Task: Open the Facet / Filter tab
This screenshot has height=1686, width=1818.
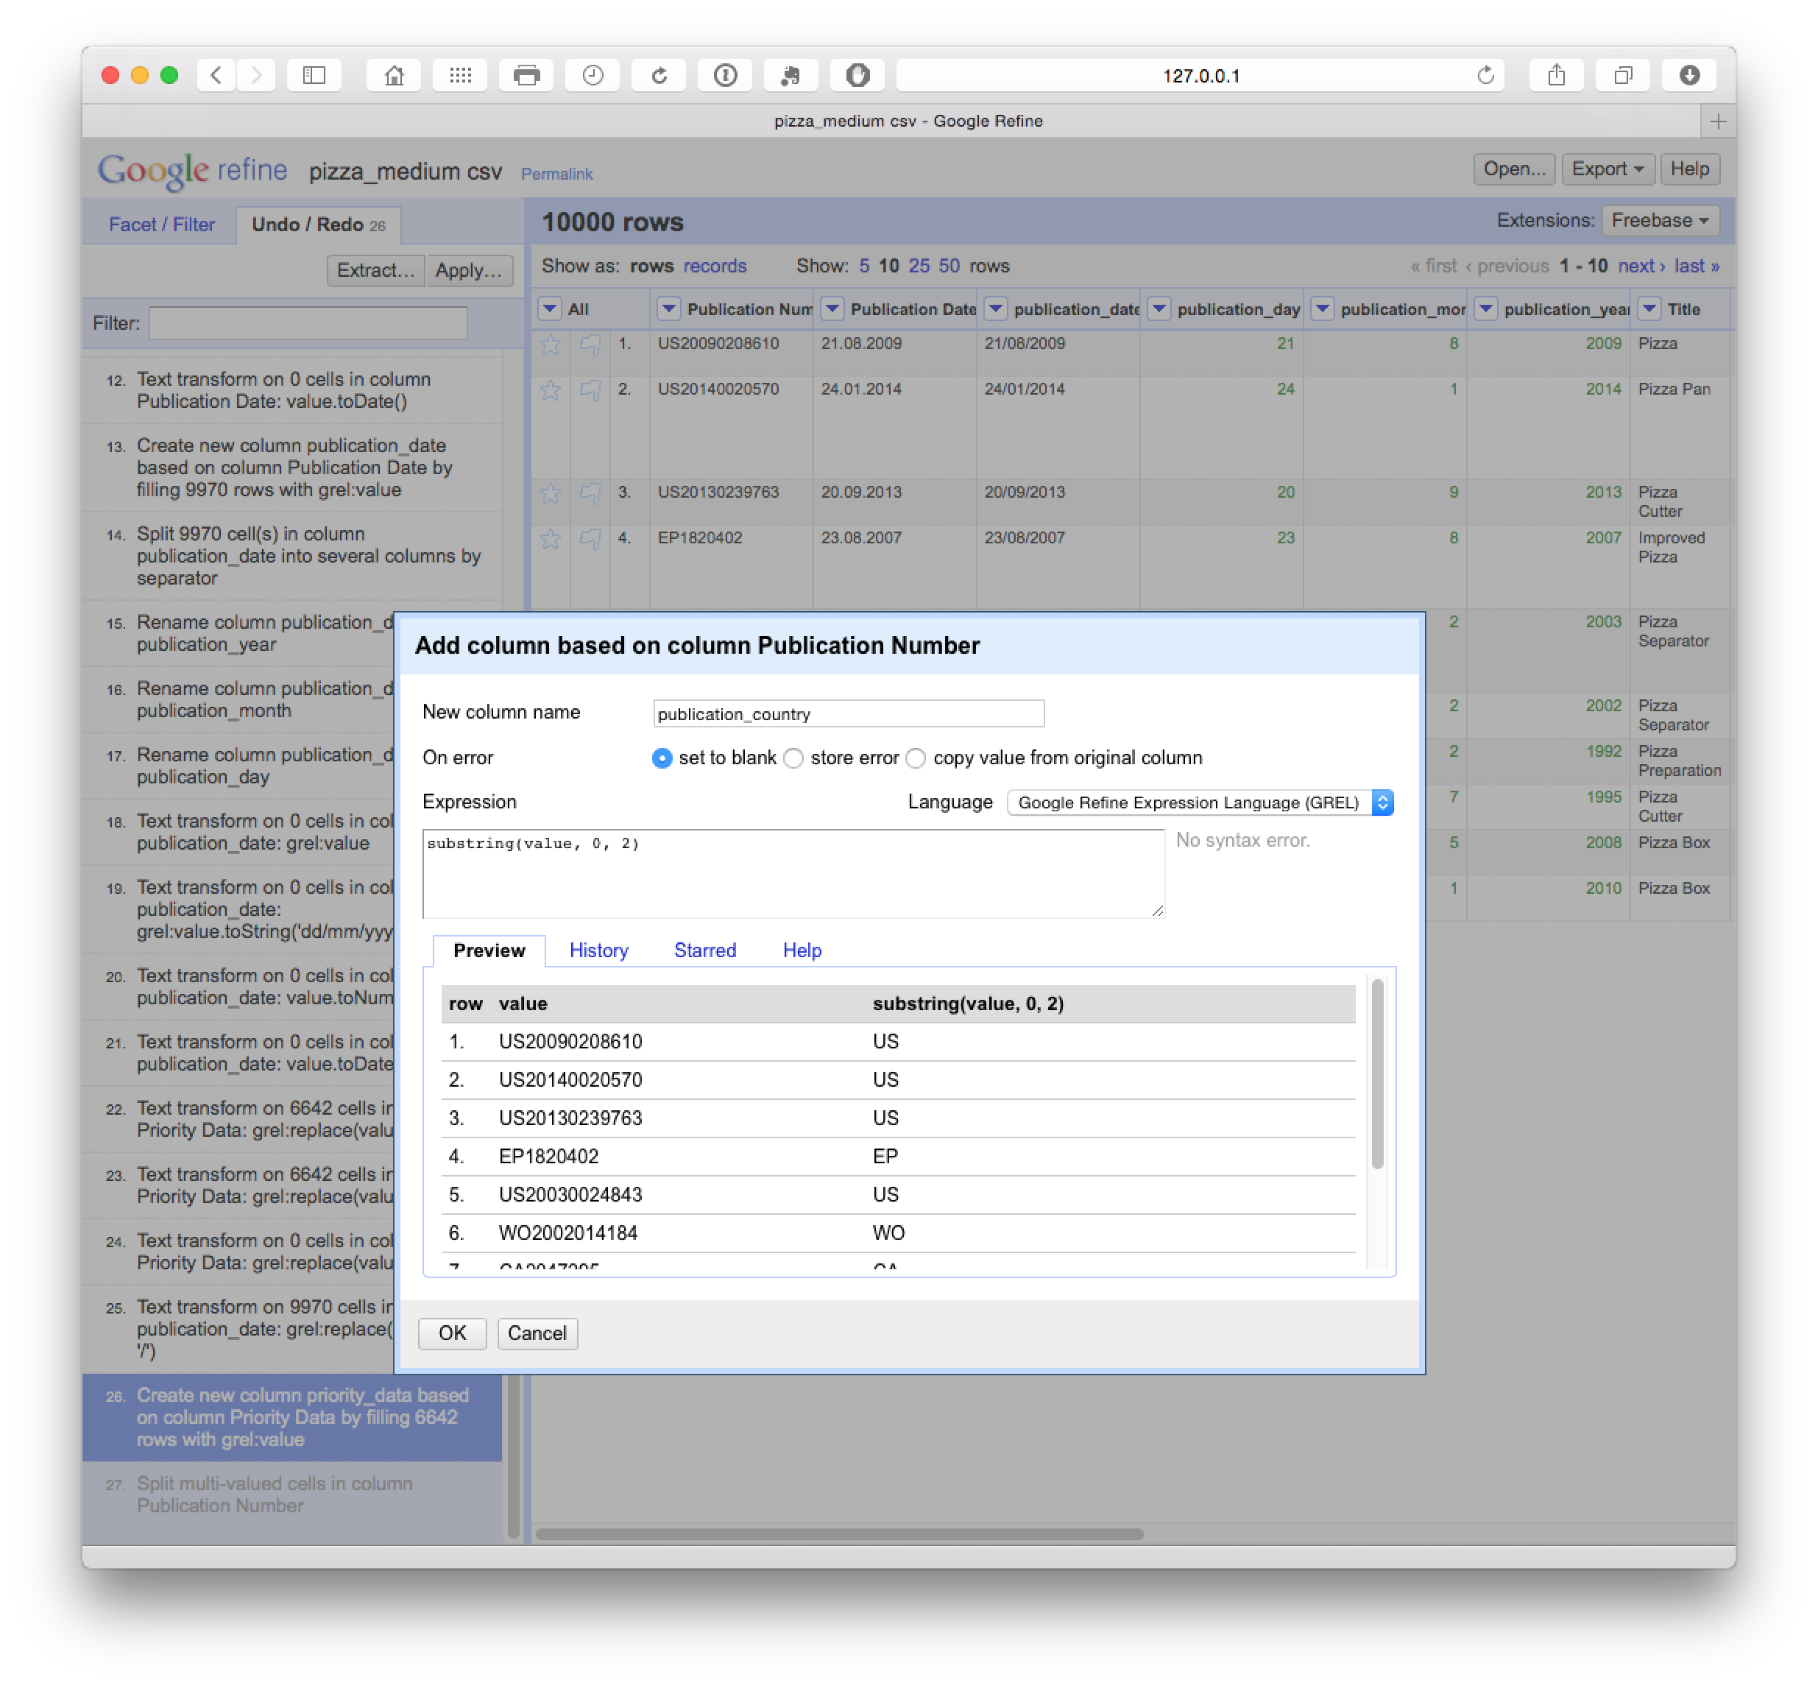Action: click(x=161, y=225)
